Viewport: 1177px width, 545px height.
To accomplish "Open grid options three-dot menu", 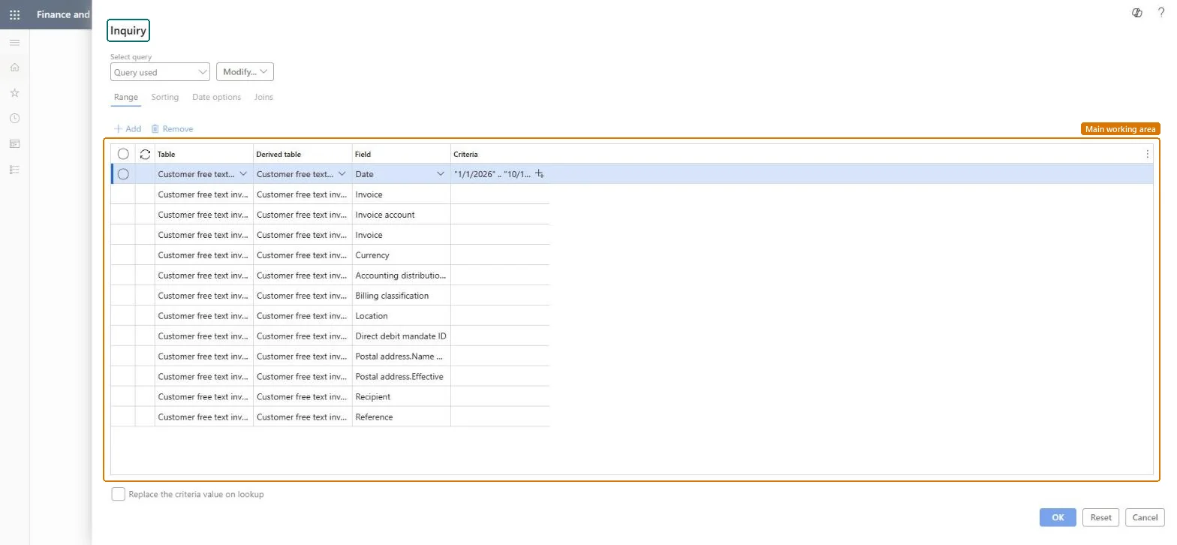I will pyautogui.click(x=1147, y=154).
